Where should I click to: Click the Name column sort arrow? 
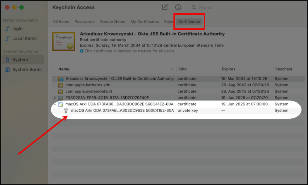click(x=172, y=69)
